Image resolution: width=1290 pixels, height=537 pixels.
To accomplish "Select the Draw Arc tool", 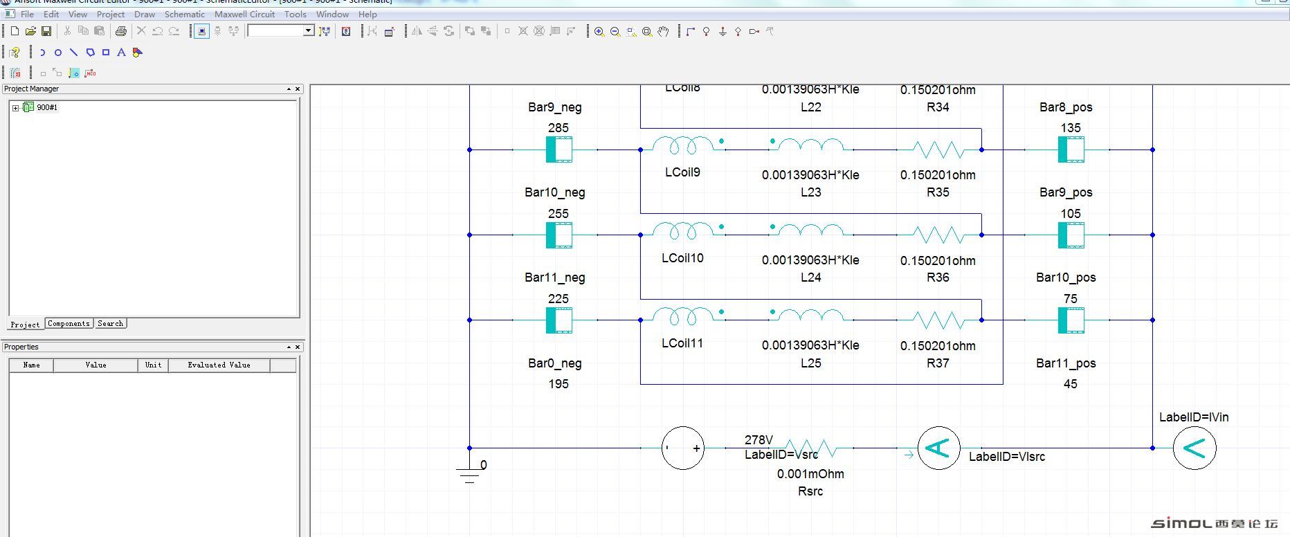I will point(42,52).
